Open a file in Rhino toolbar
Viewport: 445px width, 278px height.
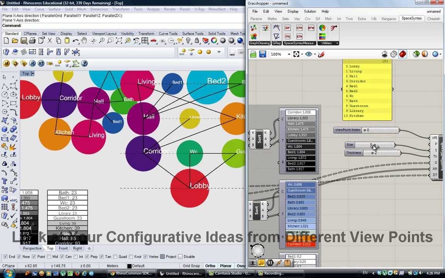(x=15, y=41)
